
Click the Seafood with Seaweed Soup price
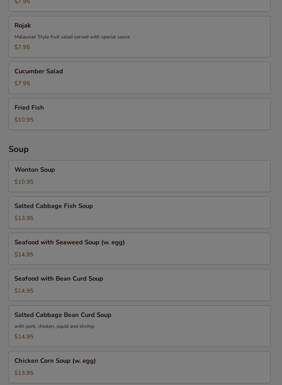(x=24, y=255)
